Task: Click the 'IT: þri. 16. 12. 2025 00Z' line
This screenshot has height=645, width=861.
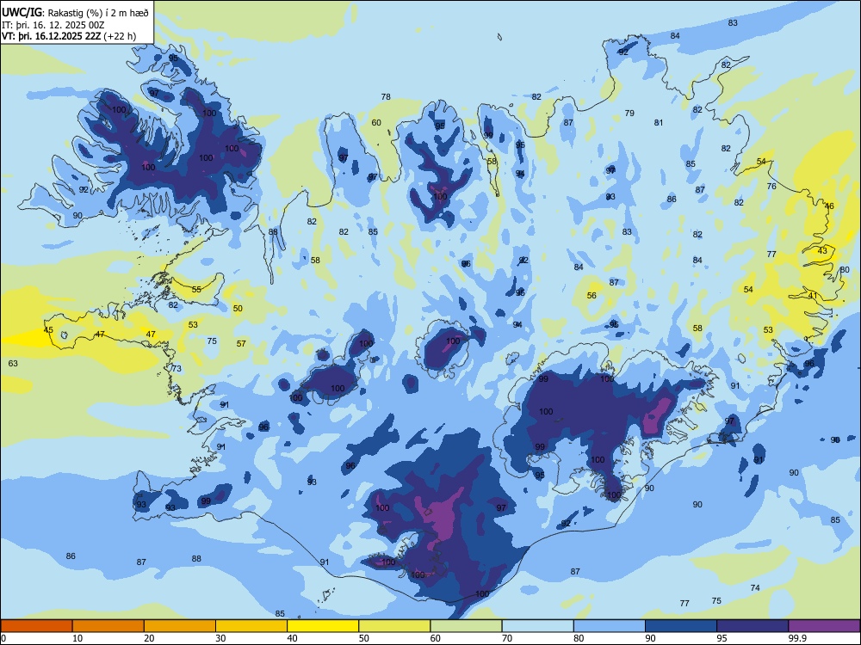Action: 53,25
